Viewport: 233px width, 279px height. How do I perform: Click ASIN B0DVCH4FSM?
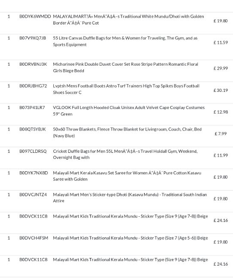pyautogui.click(x=34, y=238)
